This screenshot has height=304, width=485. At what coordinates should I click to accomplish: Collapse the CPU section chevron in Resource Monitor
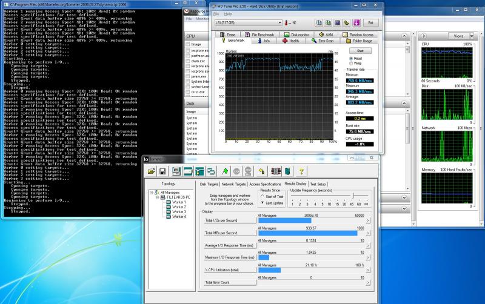pos(404,36)
